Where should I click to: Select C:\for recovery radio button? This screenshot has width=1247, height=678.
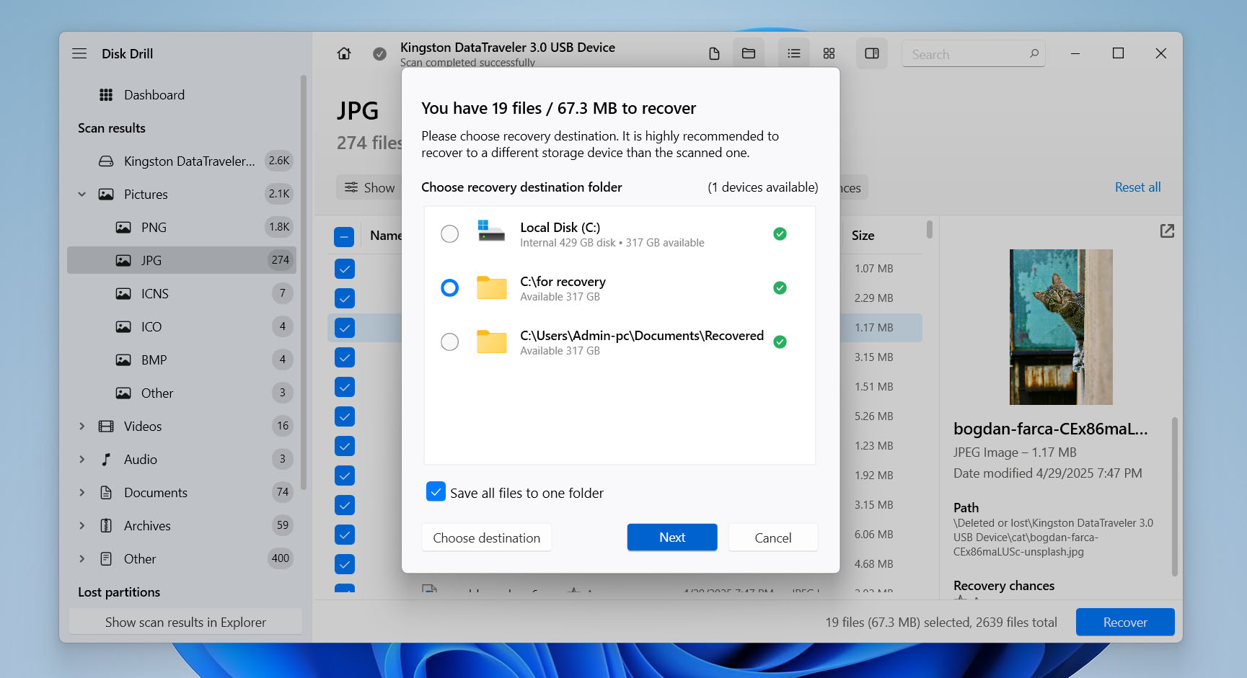pyautogui.click(x=449, y=288)
